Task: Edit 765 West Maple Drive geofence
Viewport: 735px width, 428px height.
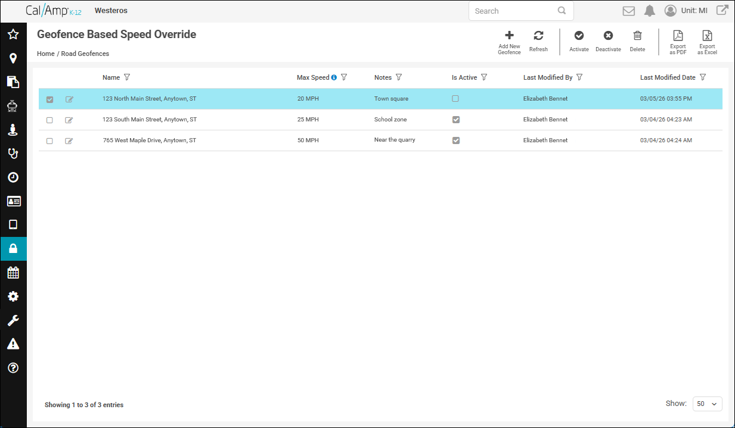Action: pos(69,141)
